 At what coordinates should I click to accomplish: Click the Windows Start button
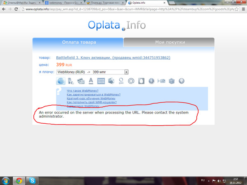[x=5, y=180]
